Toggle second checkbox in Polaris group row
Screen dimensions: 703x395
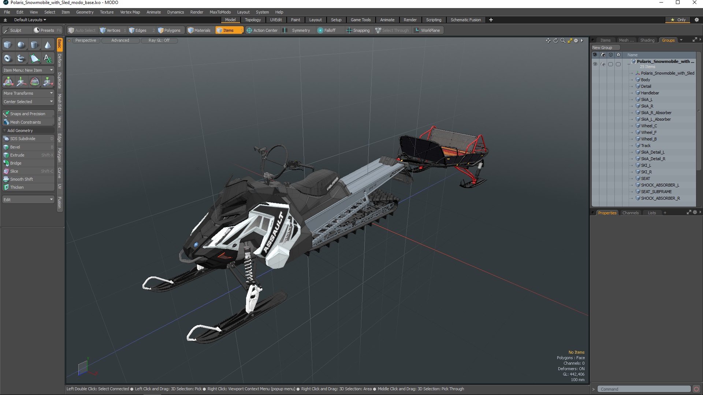pos(618,64)
